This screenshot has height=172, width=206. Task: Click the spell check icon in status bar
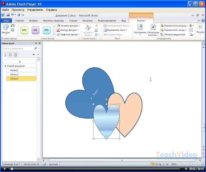coord(44,164)
